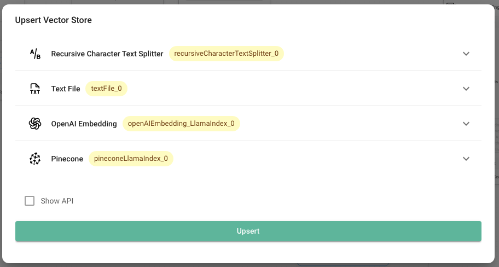Click the Recursive Character Text Splitter title
This screenshot has width=499, height=267.
107,54
